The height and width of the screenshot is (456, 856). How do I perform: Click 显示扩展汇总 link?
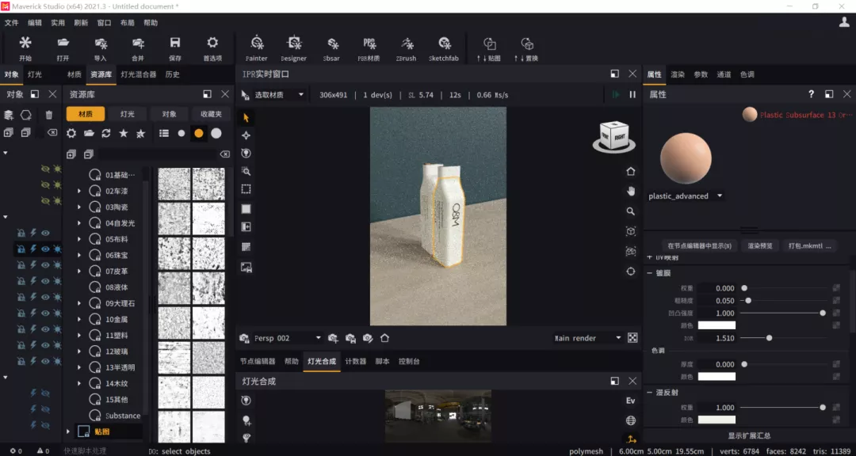coord(749,436)
